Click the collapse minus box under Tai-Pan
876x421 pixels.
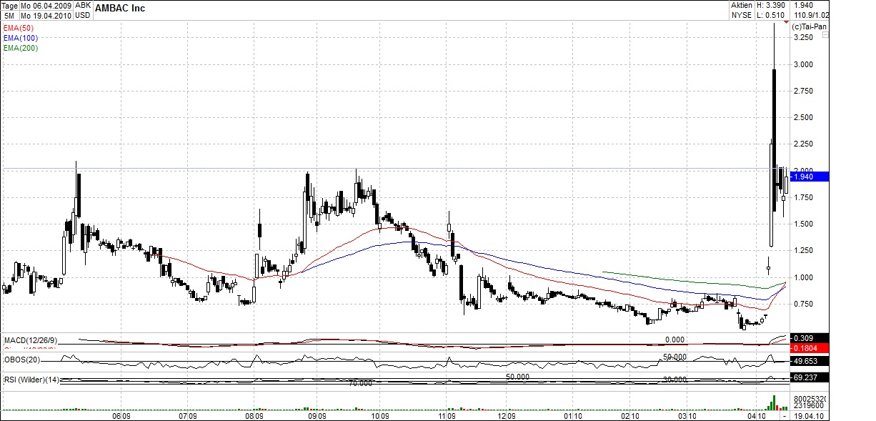825,34
